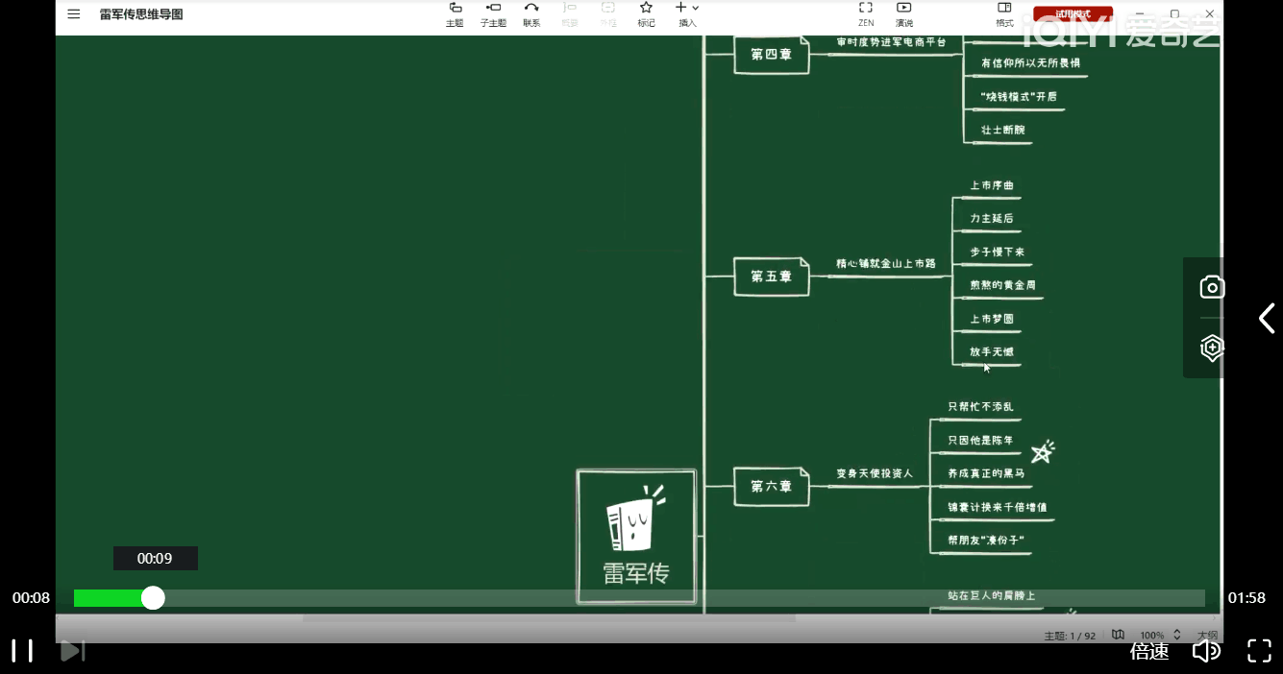1283x674 pixels.
Task: Click the 外框 (Boundary) toolbar icon
Action: click(x=608, y=14)
